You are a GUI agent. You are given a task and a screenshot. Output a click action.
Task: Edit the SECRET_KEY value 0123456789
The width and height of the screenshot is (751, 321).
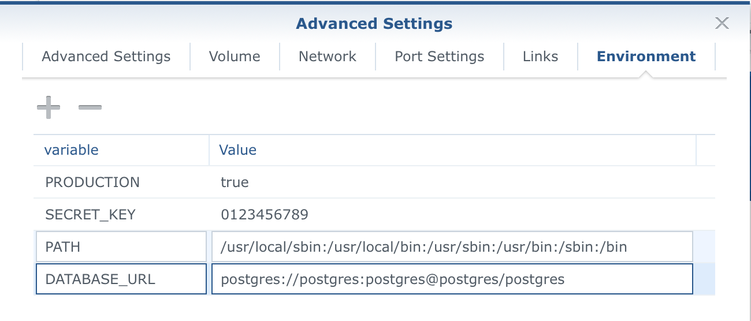pyautogui.click(x=265, y=215)
